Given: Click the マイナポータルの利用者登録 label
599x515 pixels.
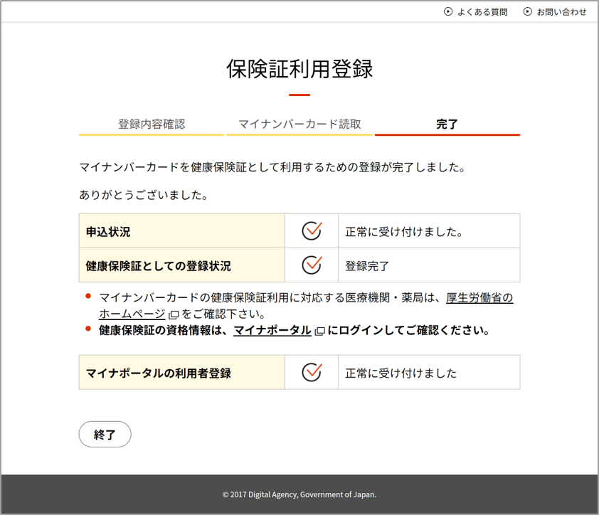Looking at the screenshot, I should [158, 373].
